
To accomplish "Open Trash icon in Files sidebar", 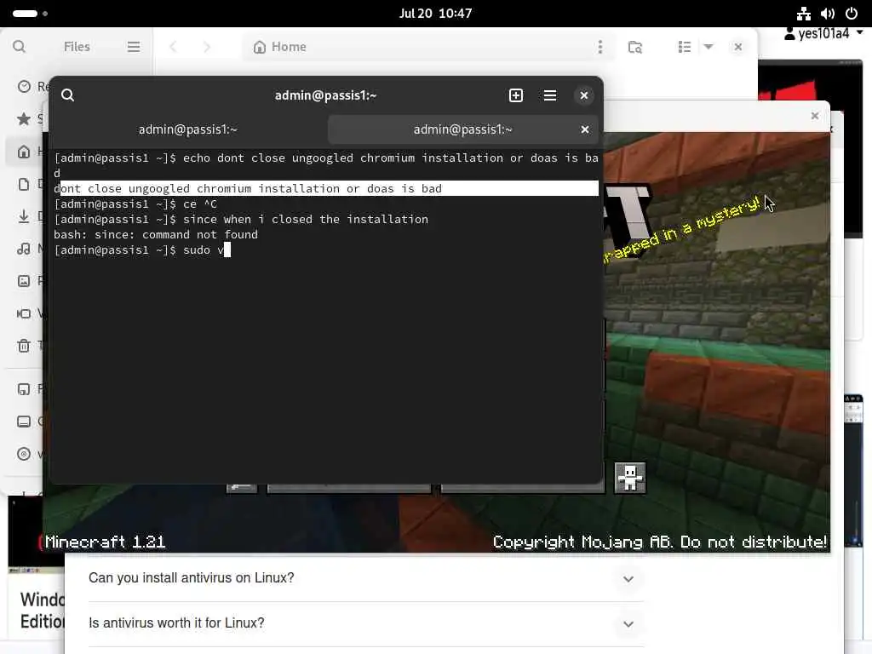I will pyautogui.click(x=24, y=346).
